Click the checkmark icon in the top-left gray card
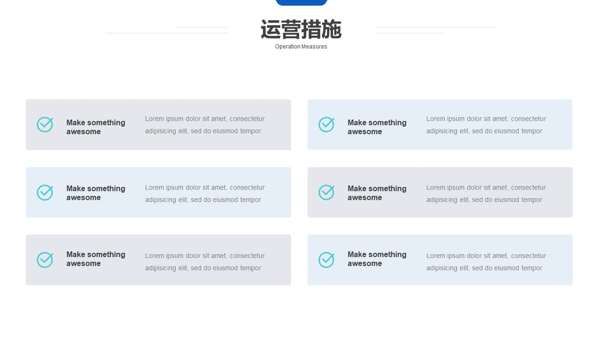 (x=45, y=125)
